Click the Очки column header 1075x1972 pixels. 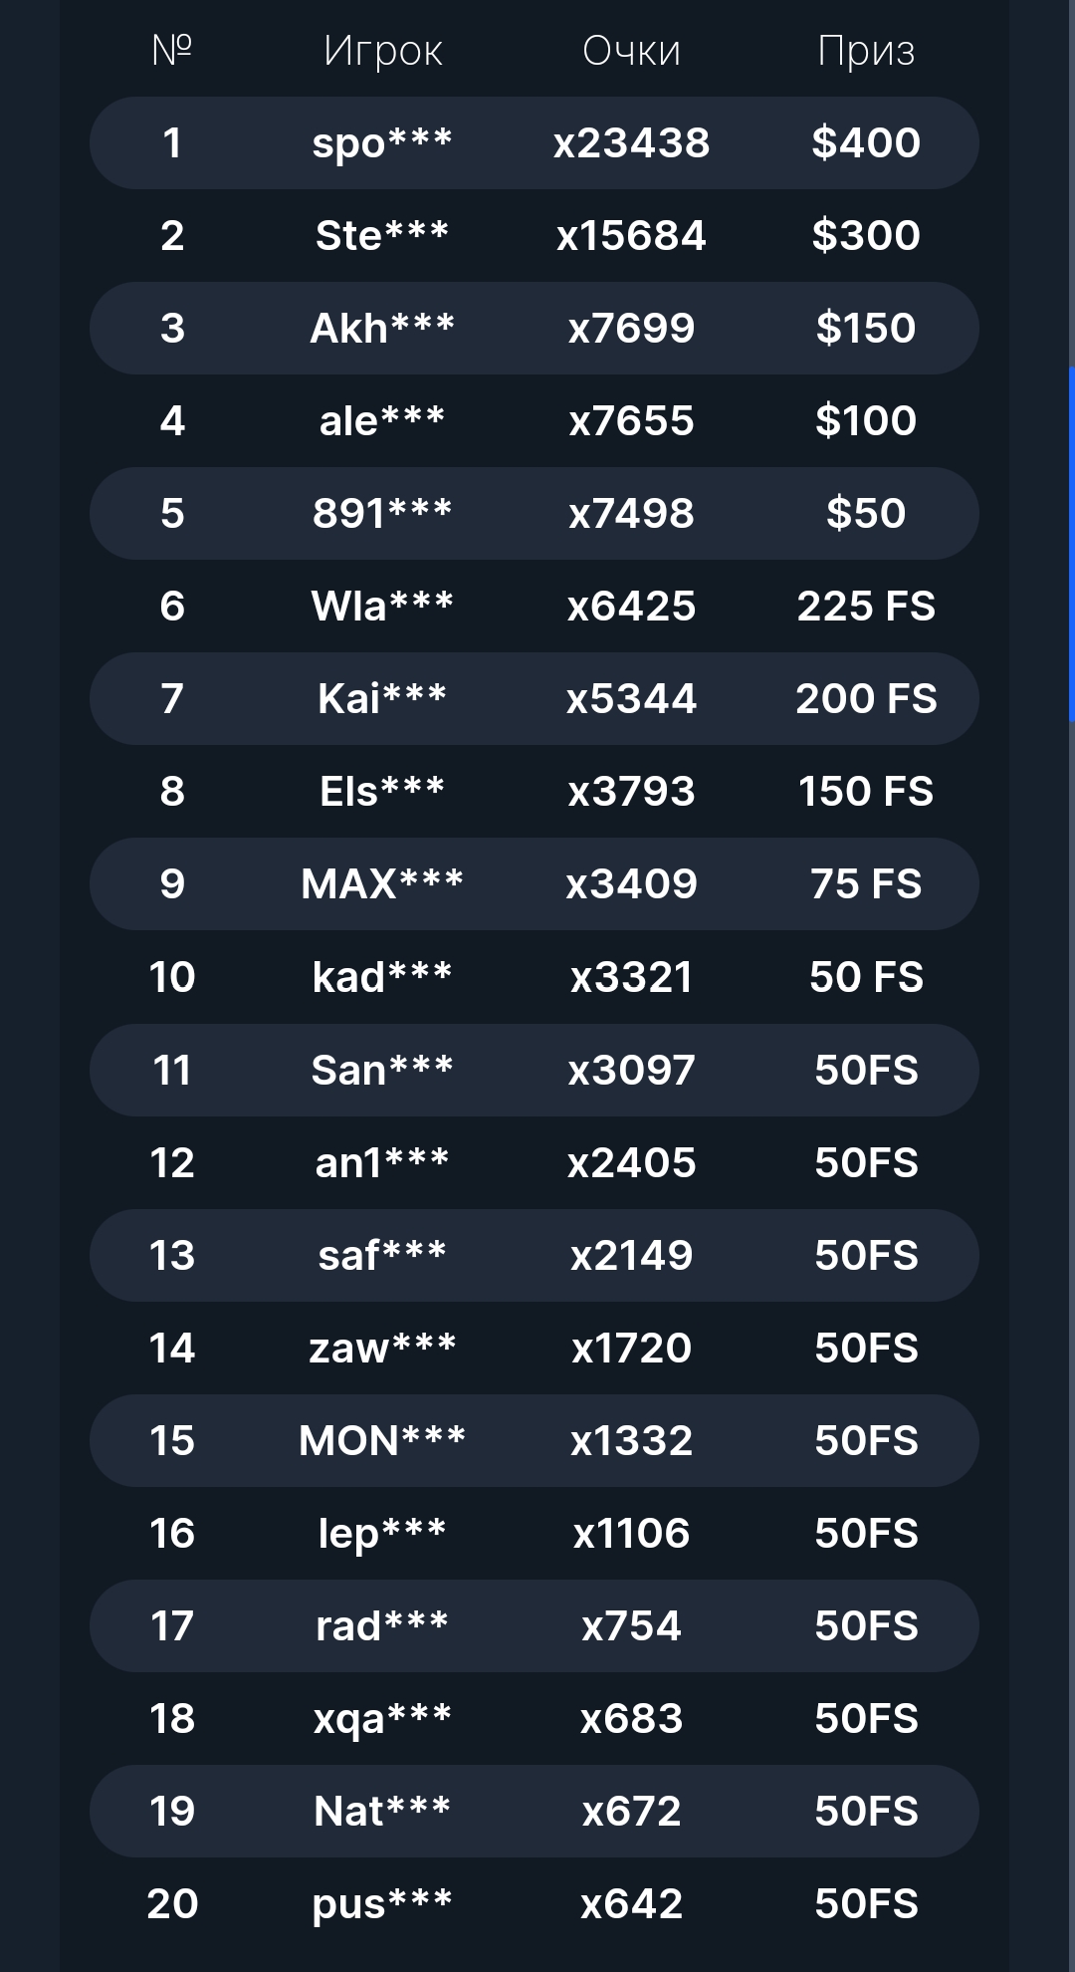[631, 51]
